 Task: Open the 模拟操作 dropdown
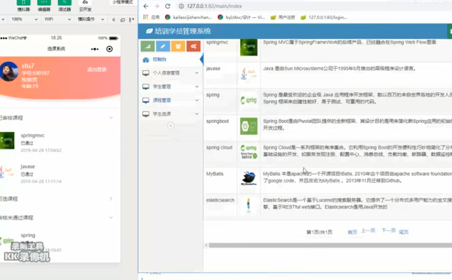tap(91, 19)
